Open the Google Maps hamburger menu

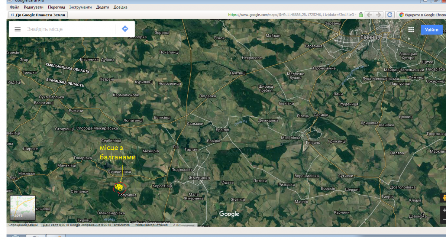pos(17,29)
